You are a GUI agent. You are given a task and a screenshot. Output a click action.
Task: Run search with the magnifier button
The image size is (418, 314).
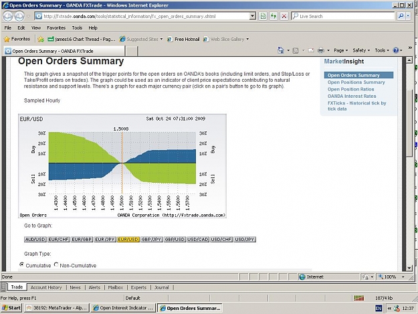coord(401,16)
